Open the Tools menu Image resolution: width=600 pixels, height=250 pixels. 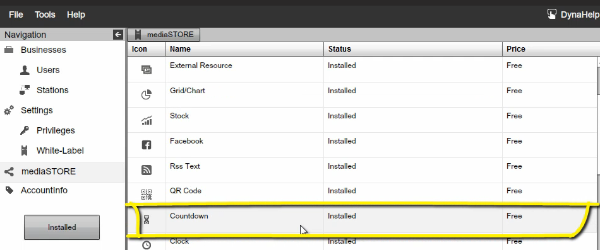[45, 14]
